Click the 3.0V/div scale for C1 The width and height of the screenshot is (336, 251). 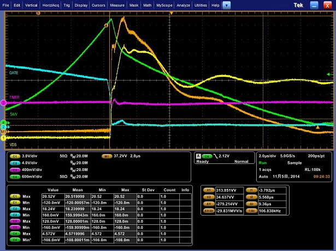[x=30, y=156]
